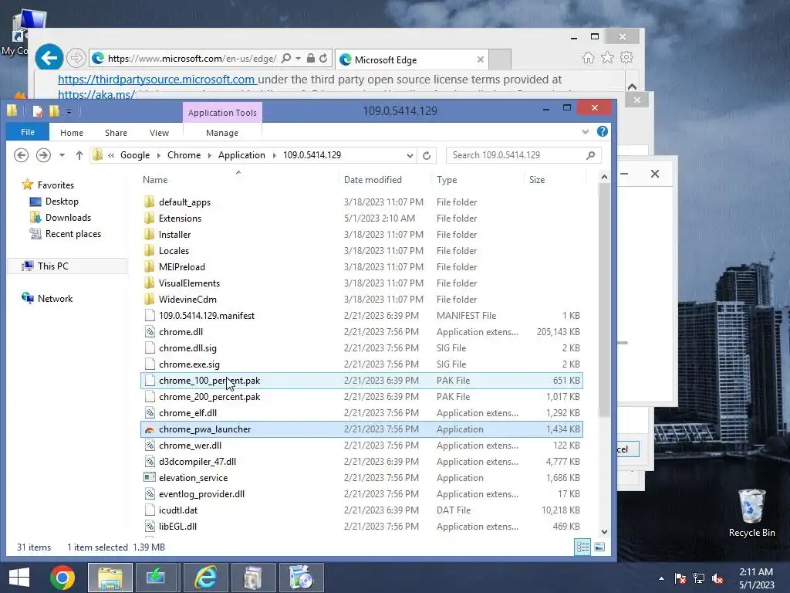Refresh the 109.0.5414.129 folder view

[x=427, y=155]
